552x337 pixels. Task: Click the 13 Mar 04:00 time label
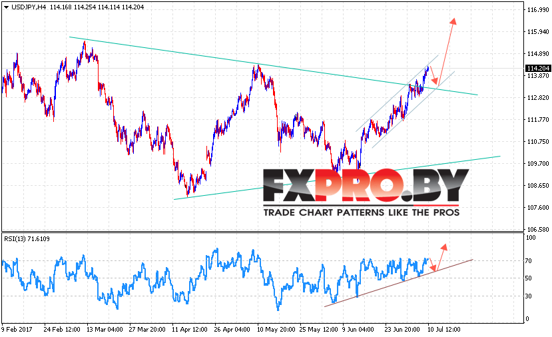click(x=105, y=330)
